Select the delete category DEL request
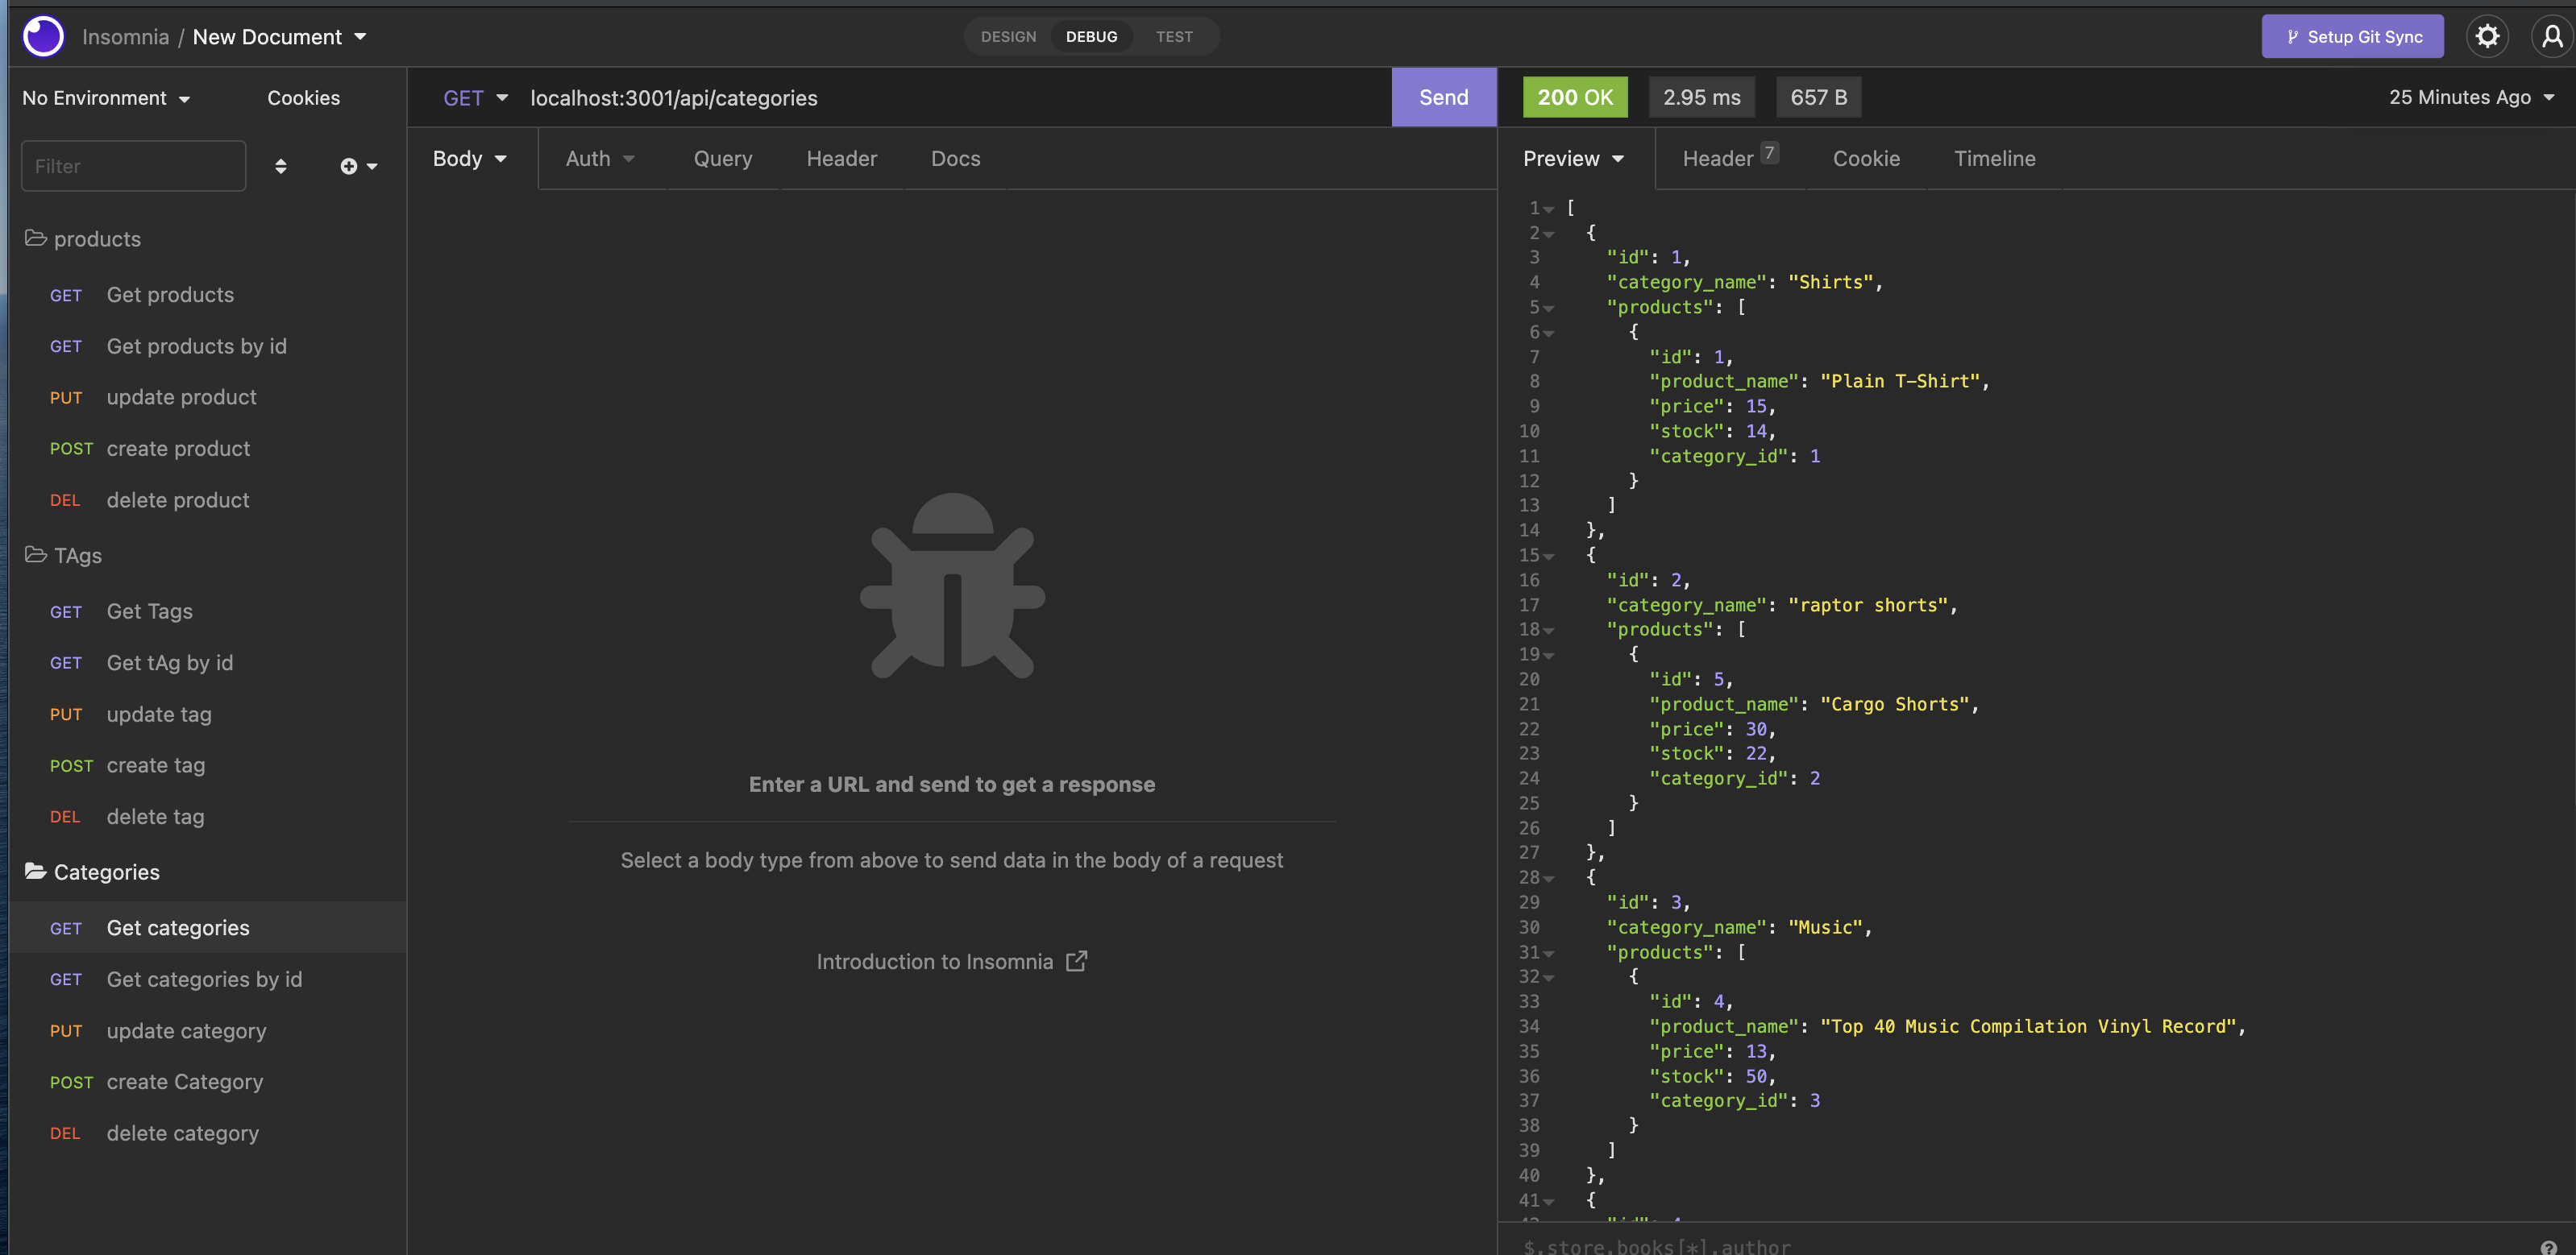 [207, 1133]
